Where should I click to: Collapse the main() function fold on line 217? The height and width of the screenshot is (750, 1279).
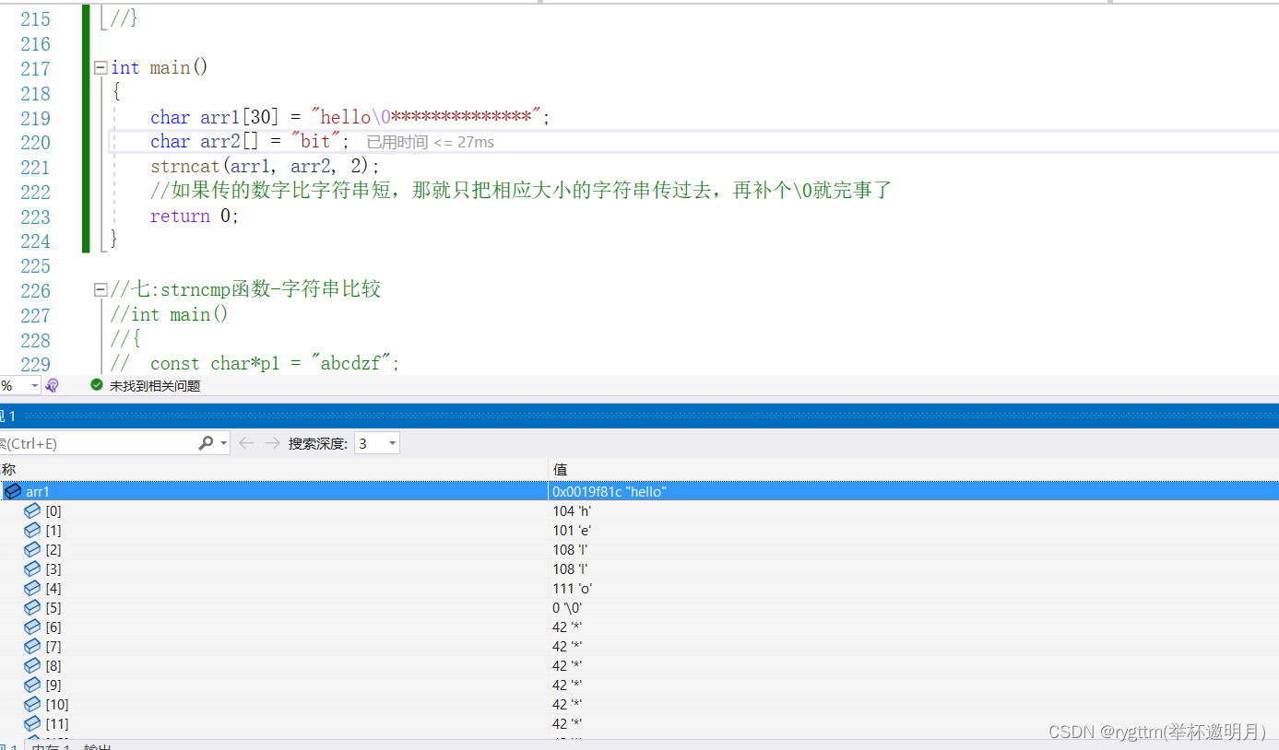pyautogui.click(x=101, y=67)
